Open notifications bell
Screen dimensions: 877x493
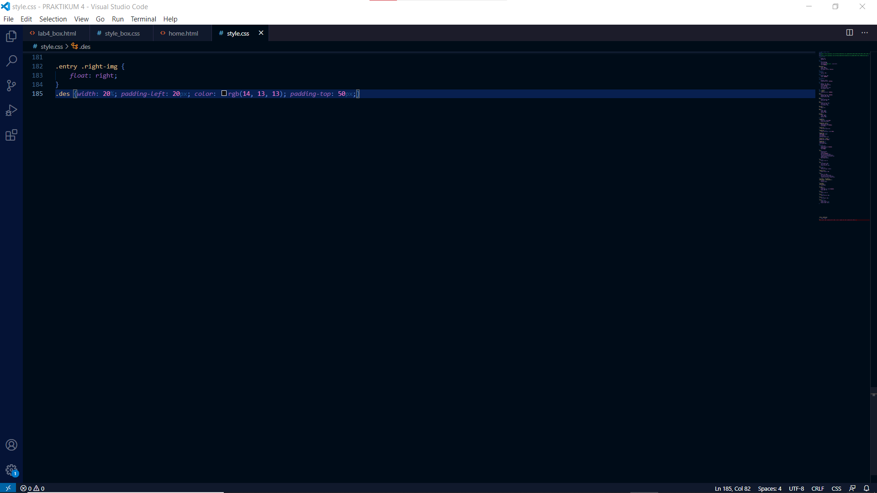[x=866, y=488]
